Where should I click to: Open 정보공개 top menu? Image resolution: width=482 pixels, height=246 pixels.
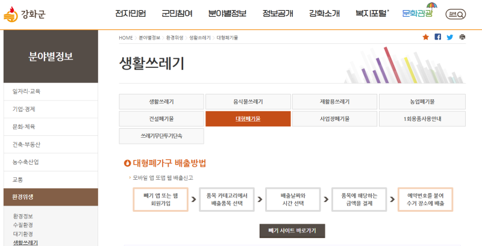click(278, 13)
